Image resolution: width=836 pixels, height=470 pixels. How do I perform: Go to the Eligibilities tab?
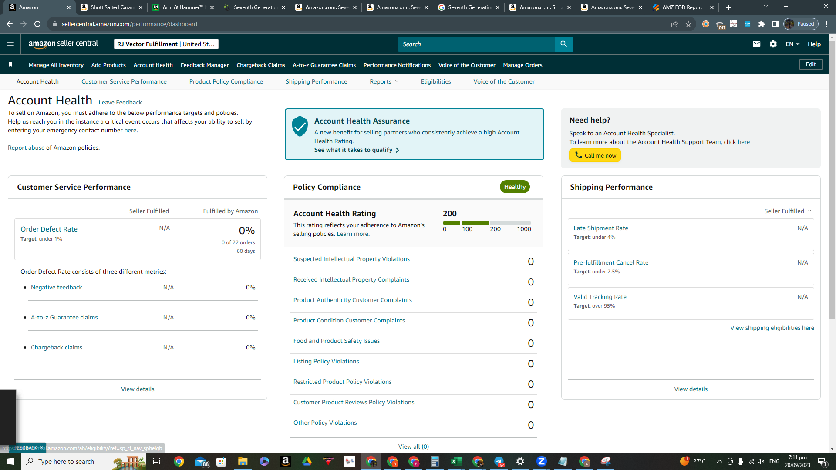[436, 81]
